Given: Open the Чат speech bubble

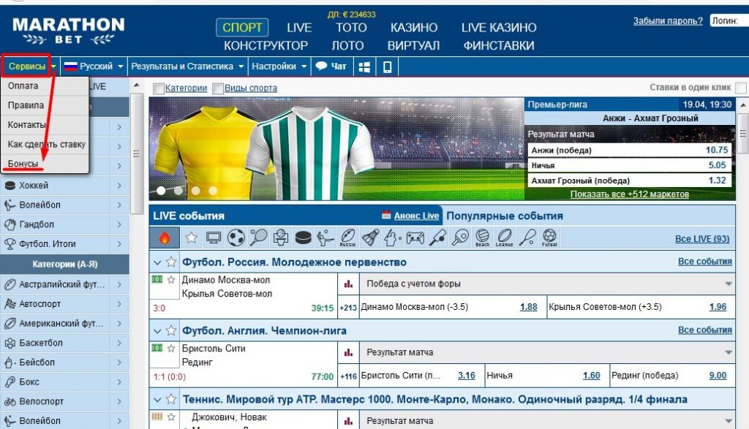Looking at the screenshot, I should pos(331,67).
